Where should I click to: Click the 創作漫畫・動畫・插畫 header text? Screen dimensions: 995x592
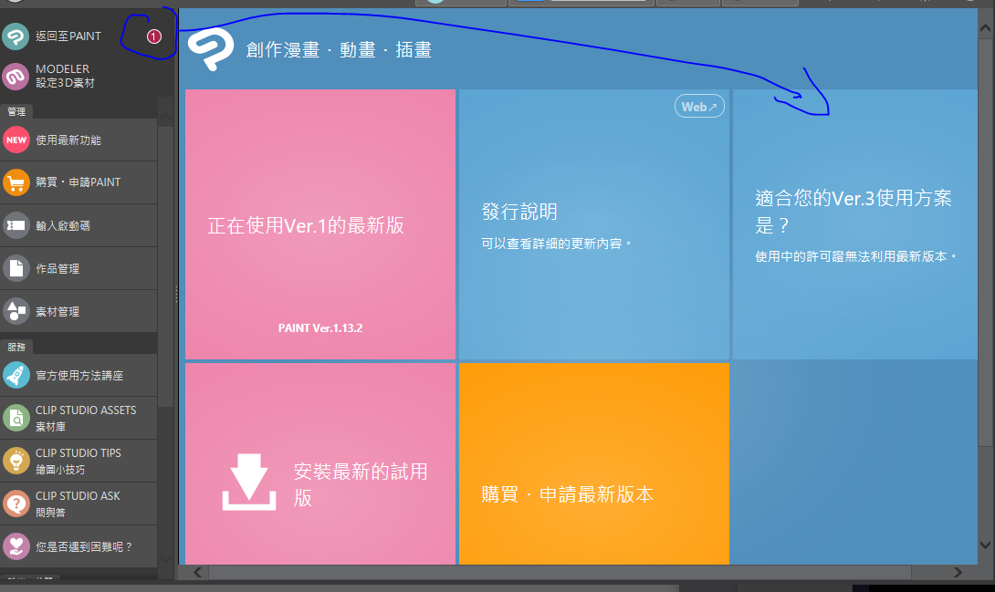click(339, 50)
